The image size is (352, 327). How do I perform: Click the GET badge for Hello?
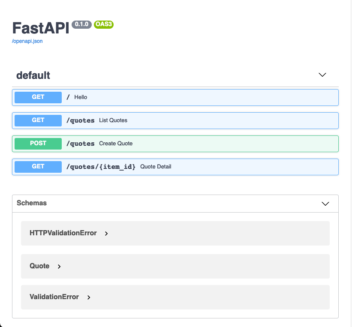(x=38, y=97)
